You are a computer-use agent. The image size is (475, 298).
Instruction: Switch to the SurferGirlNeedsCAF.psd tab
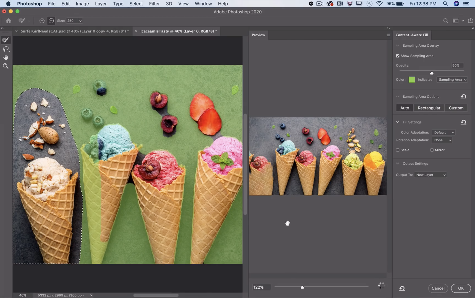tap(74, 31)
